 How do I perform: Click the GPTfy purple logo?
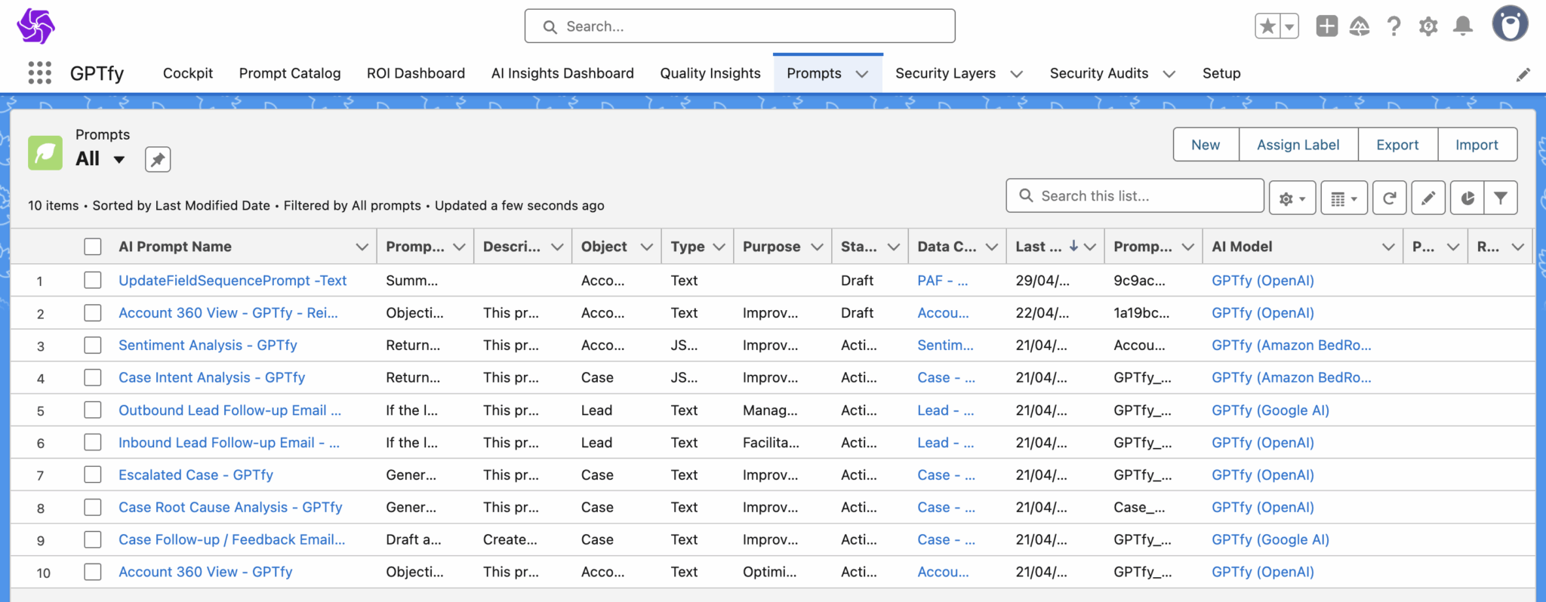[35, 26]
